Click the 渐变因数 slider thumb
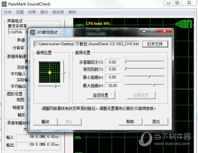 [125, 69]
